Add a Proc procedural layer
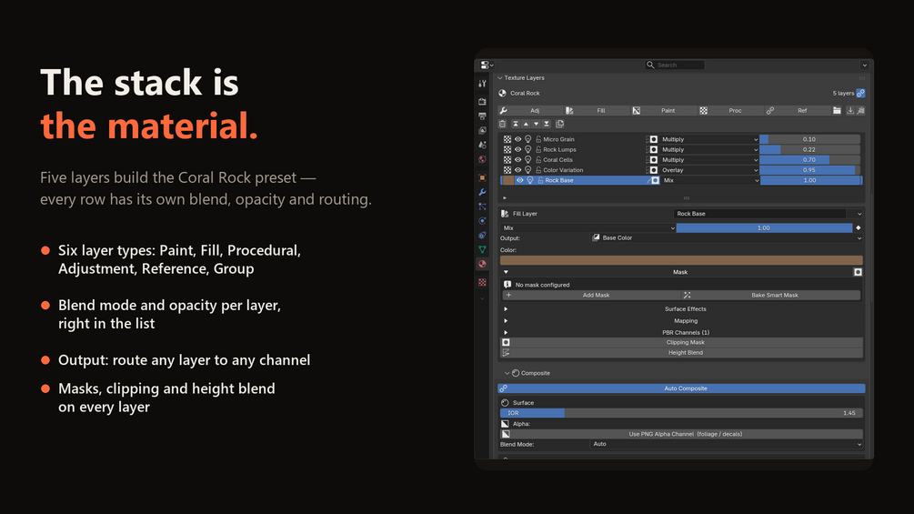This screenshot has height=514, width=914. [731, 110]
